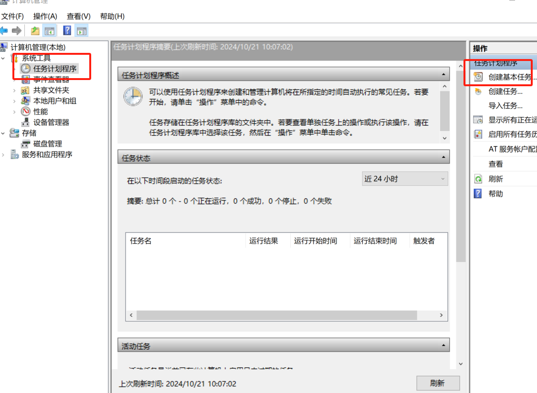The image size is (537, 393).
Task: Toggle the show/hide console tree icon
Action: click(x=50, y=31)
